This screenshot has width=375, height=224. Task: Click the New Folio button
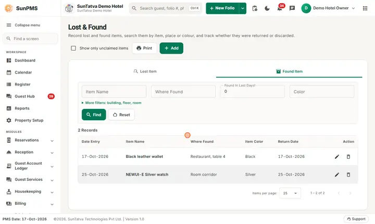[x=222, y=8]
